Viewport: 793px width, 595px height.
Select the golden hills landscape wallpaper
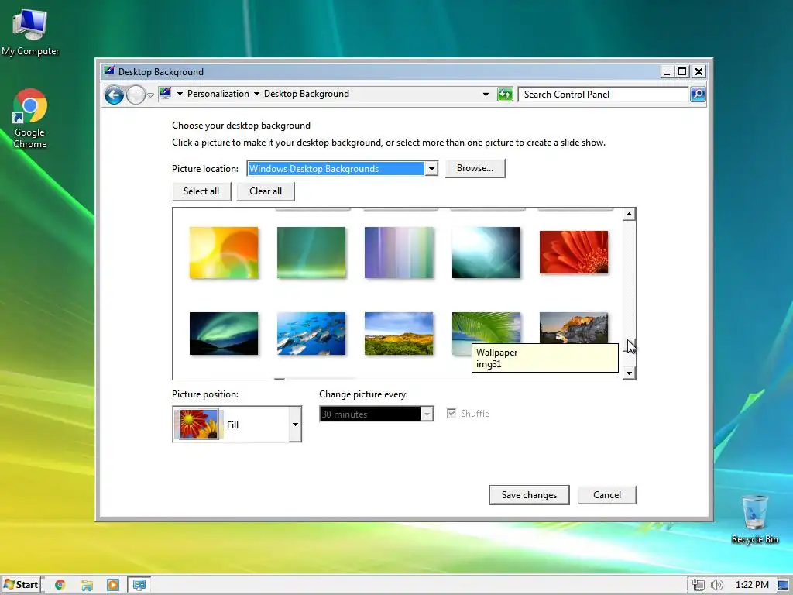coord(399,333)
